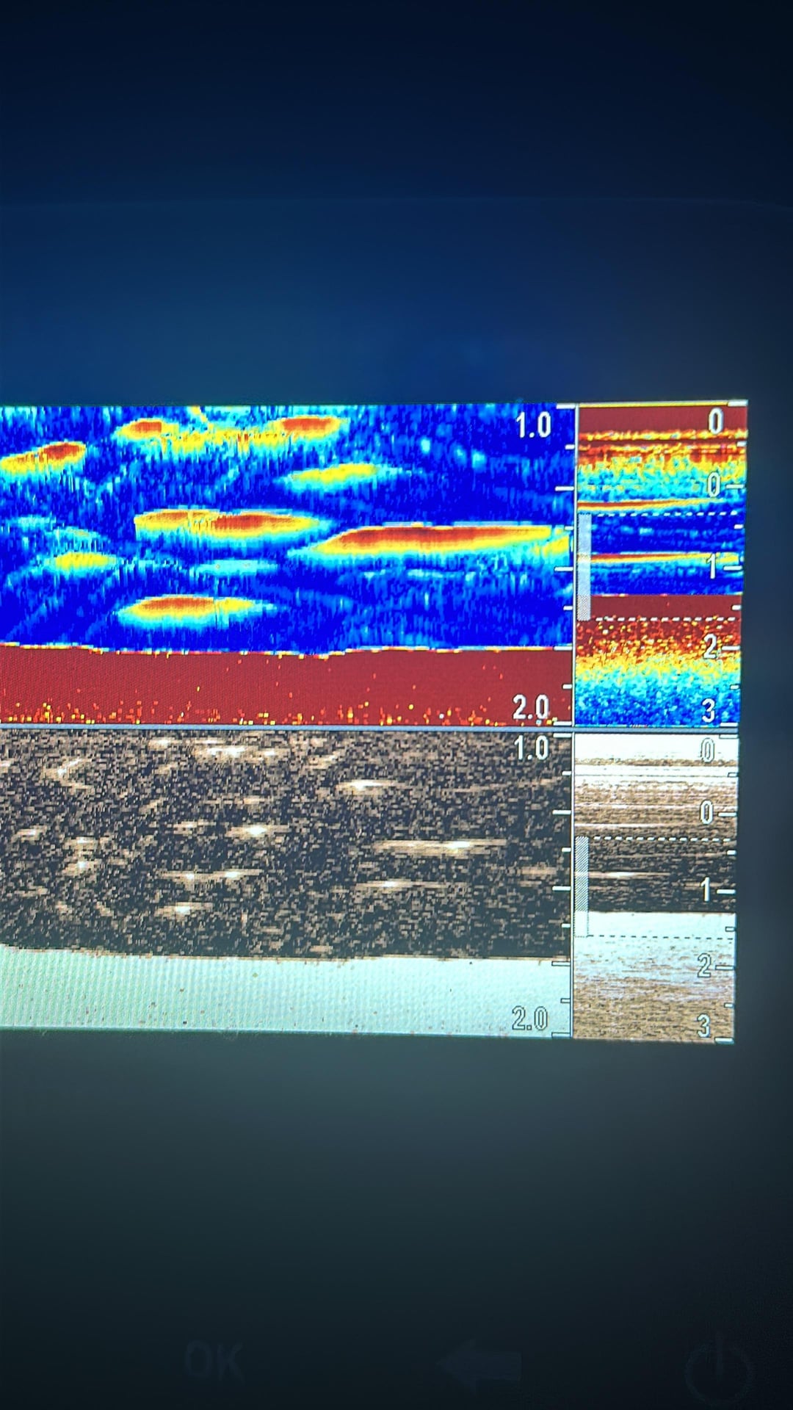Select the 2.0 depth label on the color zoom view

pos(531,707)
